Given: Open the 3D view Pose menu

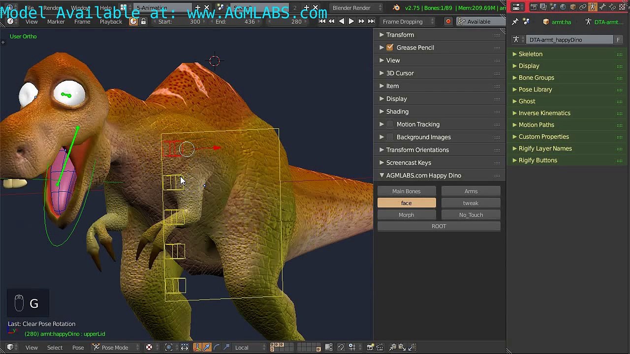Looking at the screenshot, I should [x=78, y=347].
